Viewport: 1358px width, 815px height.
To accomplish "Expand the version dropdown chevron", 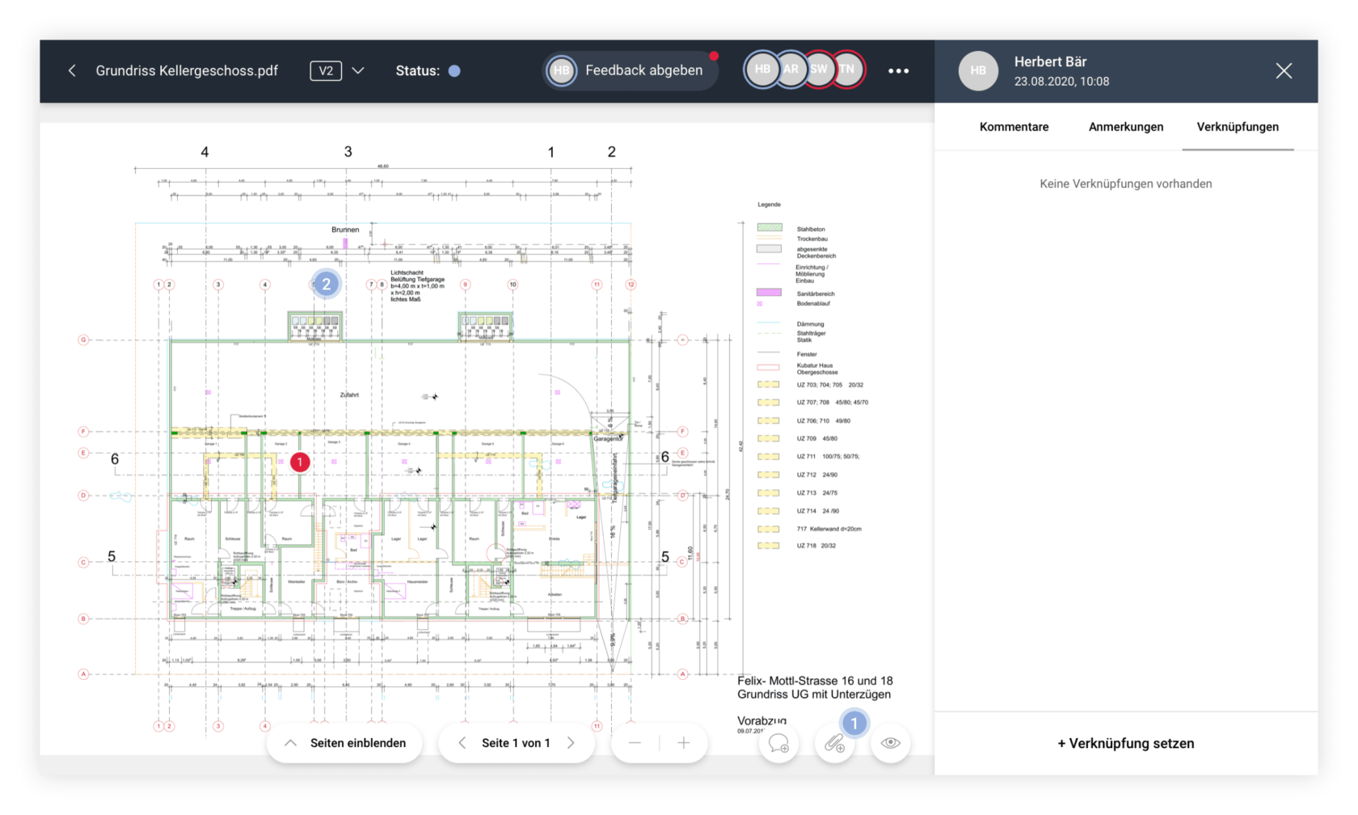I will pyautogui.click(x=358, y=71).
